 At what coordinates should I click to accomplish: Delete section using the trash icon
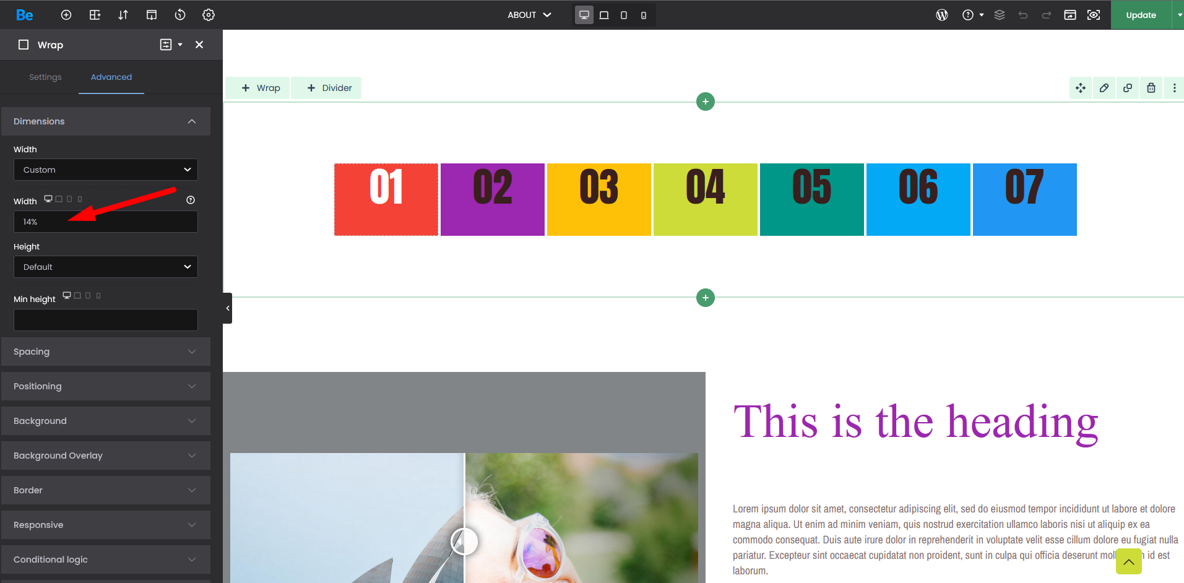coord(1151,88)
